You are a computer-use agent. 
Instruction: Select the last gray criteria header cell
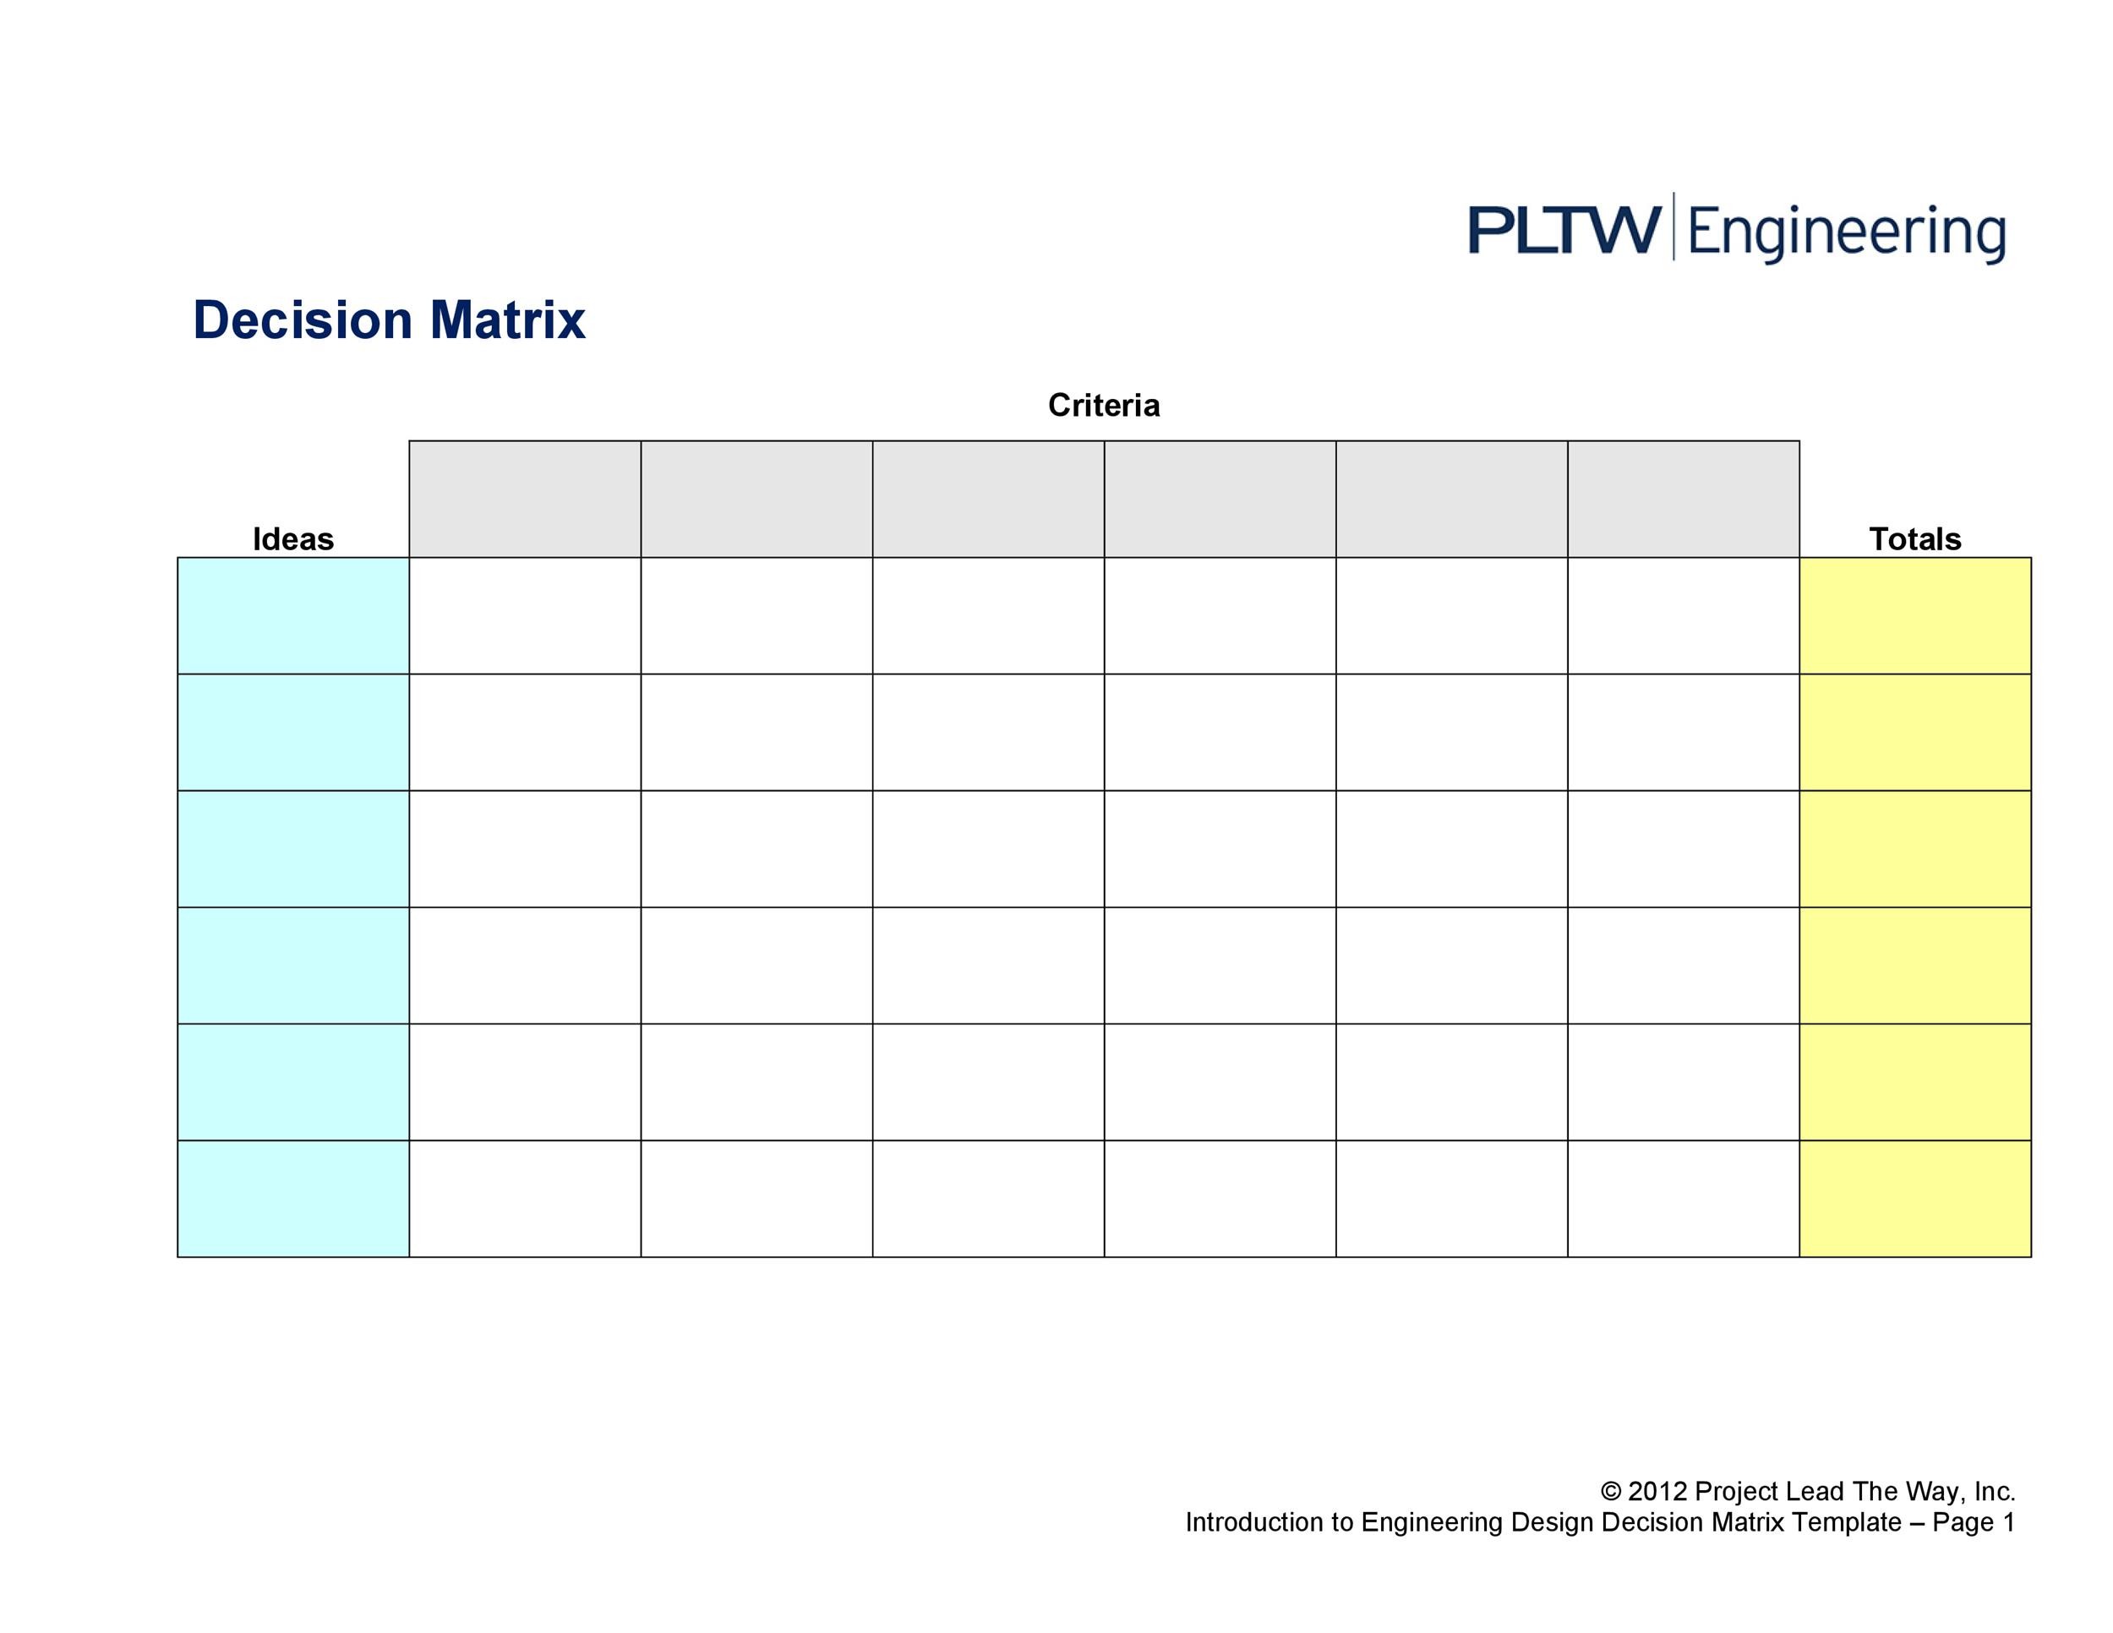click(x=1684, y=500)
